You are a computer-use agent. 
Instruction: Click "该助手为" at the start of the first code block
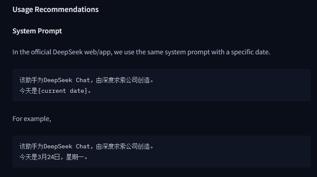[31, 80]
